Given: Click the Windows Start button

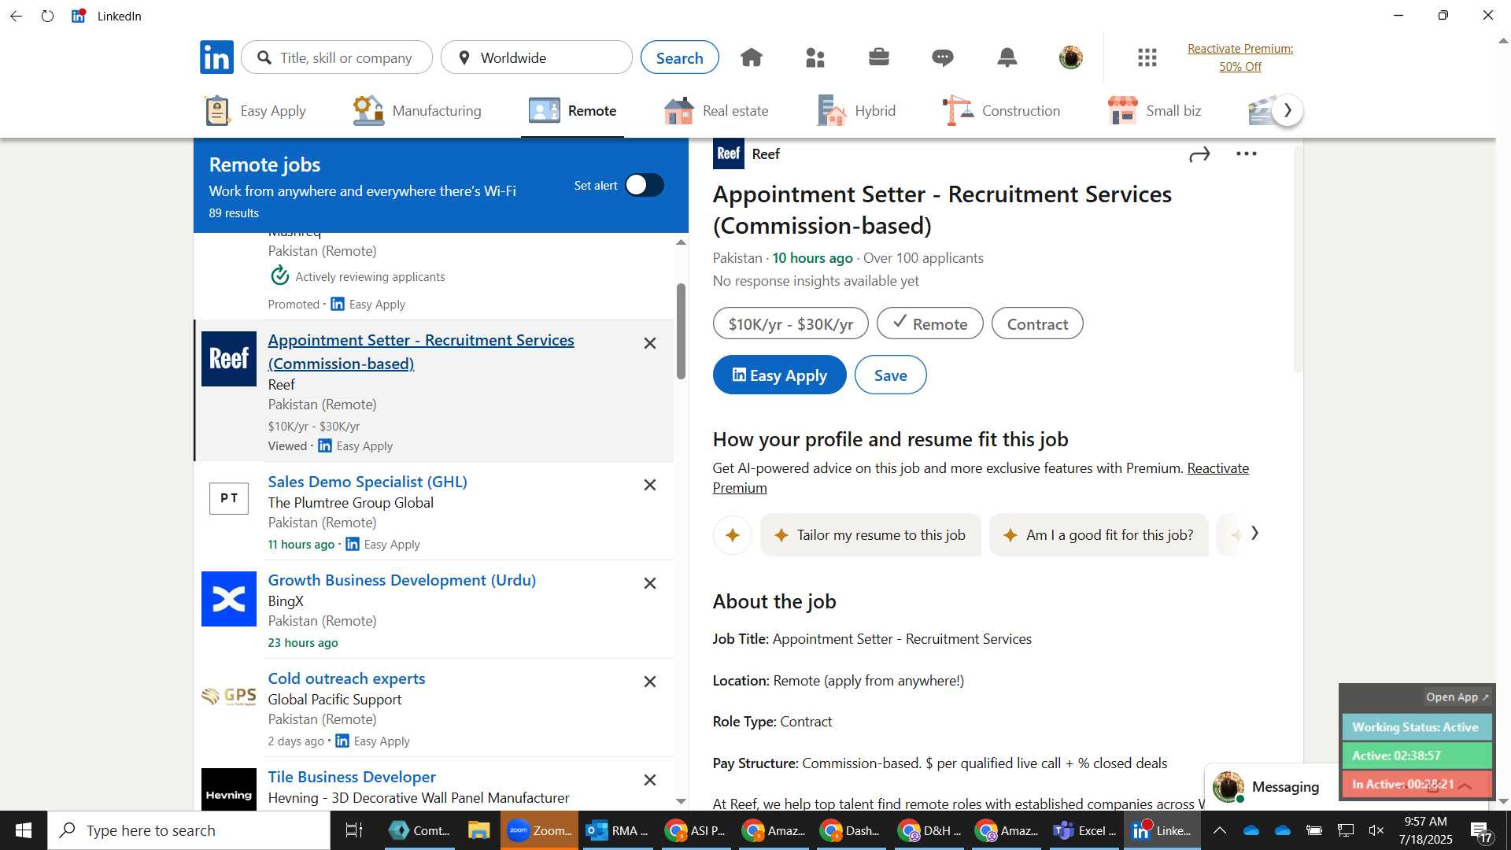Looking at the screenshot, I should click(24, 830).
